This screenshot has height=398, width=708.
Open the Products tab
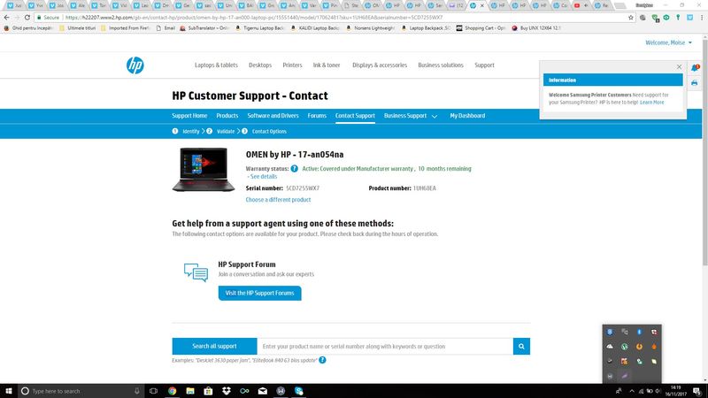(x=227, y=116)
